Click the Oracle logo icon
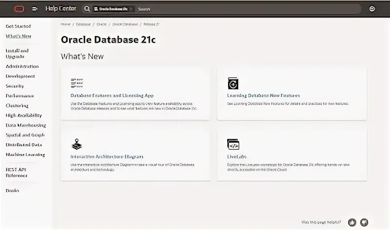The height and width of the screenshot is (230, 390). coord(19,9)
